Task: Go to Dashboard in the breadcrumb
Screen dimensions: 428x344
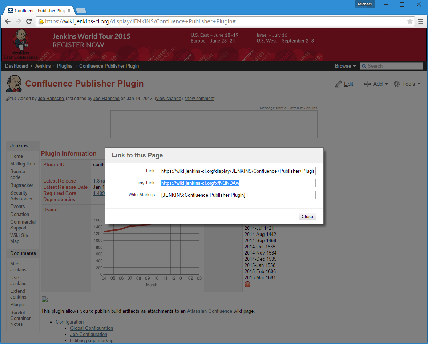Action: pos(16,66)
